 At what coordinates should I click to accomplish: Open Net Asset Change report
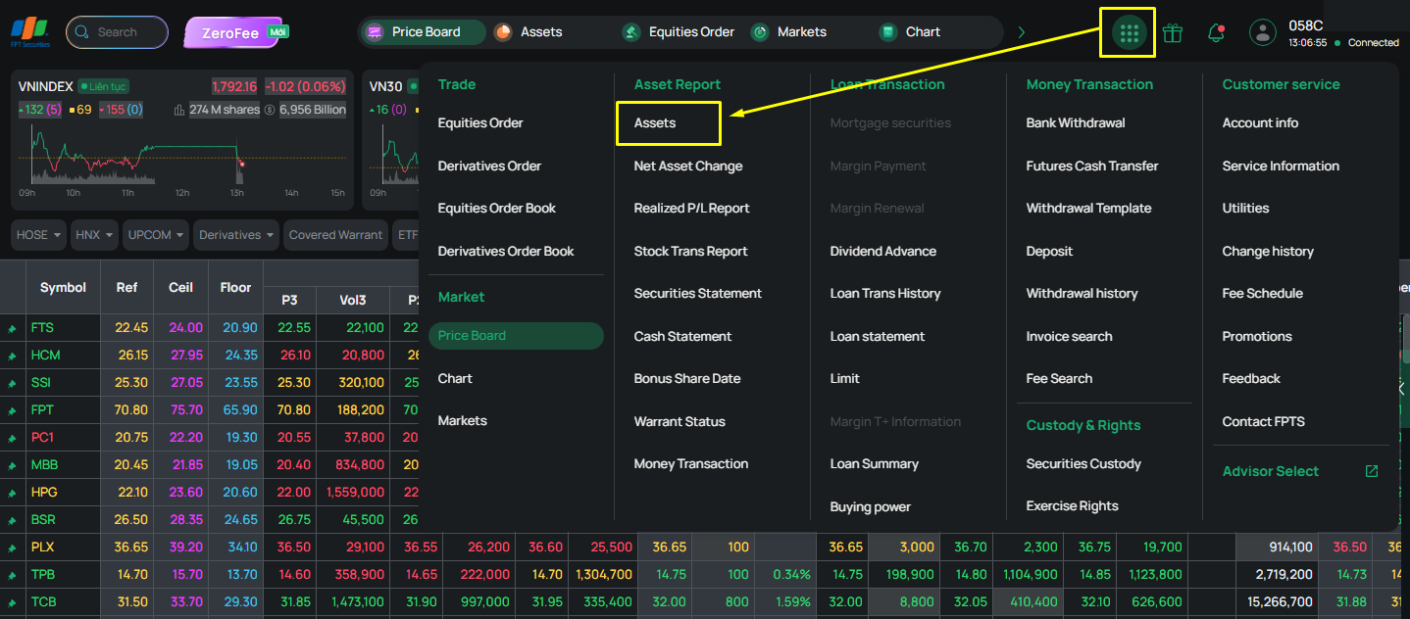pos(688,167)
